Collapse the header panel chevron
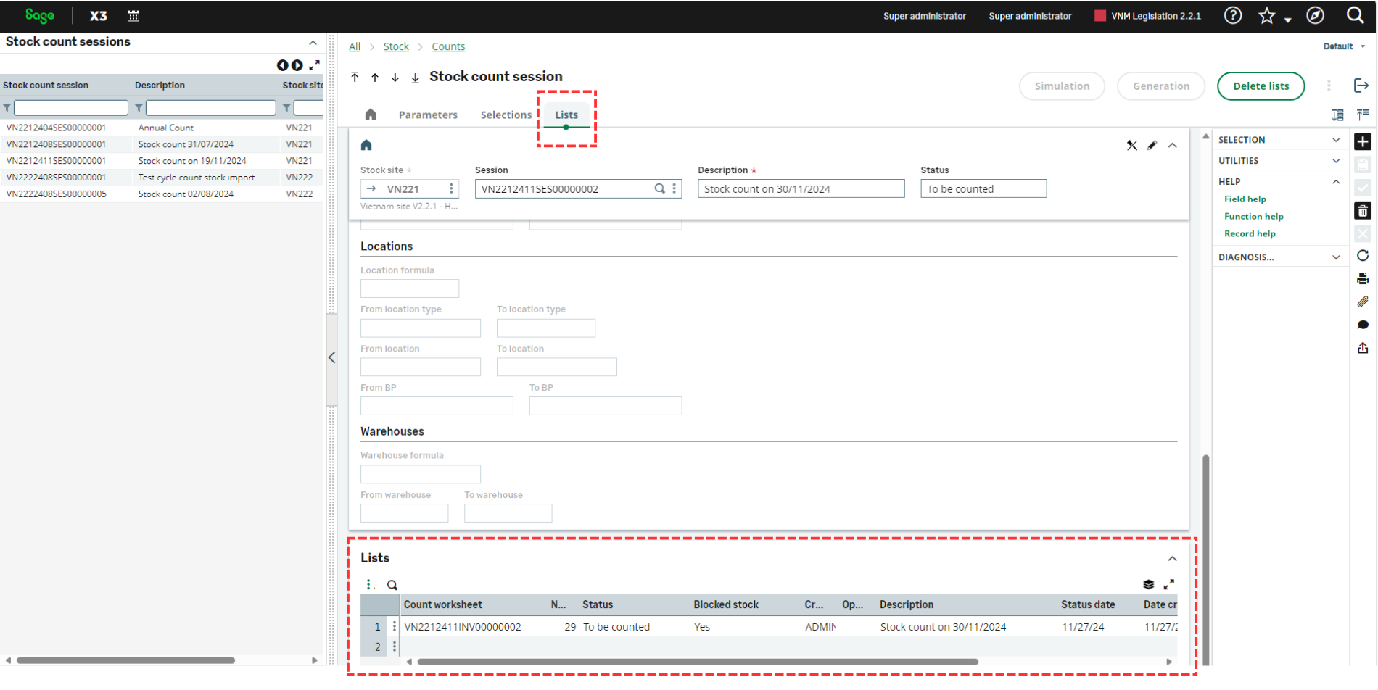Image resolution: width=1378 pixels, height=690 pixels. pyautogui.click(x=1173, y=146)
